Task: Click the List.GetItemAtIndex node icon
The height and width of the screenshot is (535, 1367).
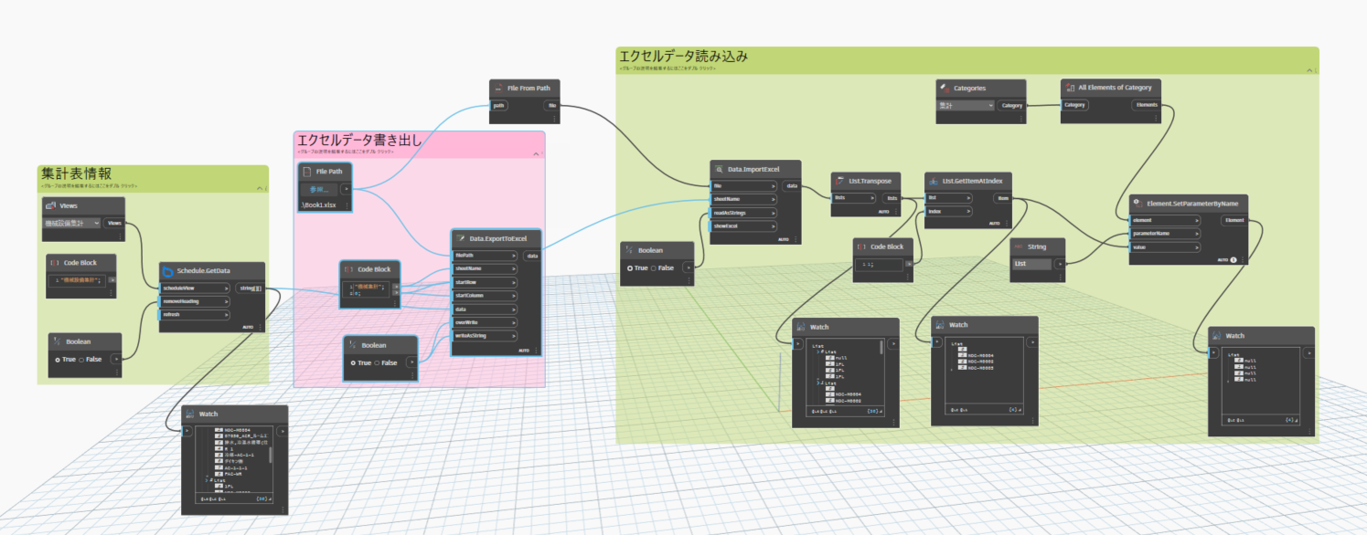Action: tap(933, 181)
